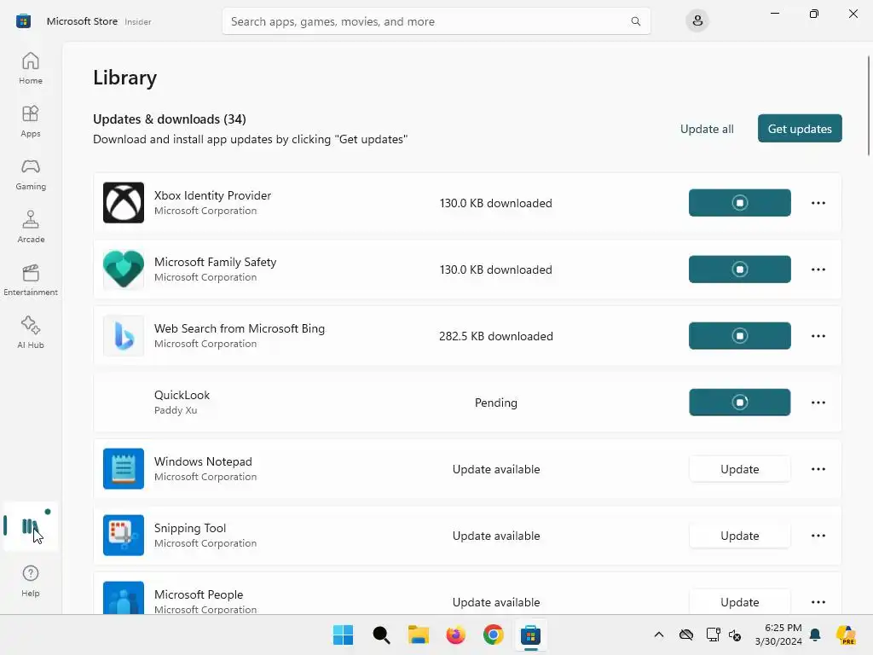
Task: Launch Firefox from the taskbar
Action: pyautogui.click(x=455, y=635)
